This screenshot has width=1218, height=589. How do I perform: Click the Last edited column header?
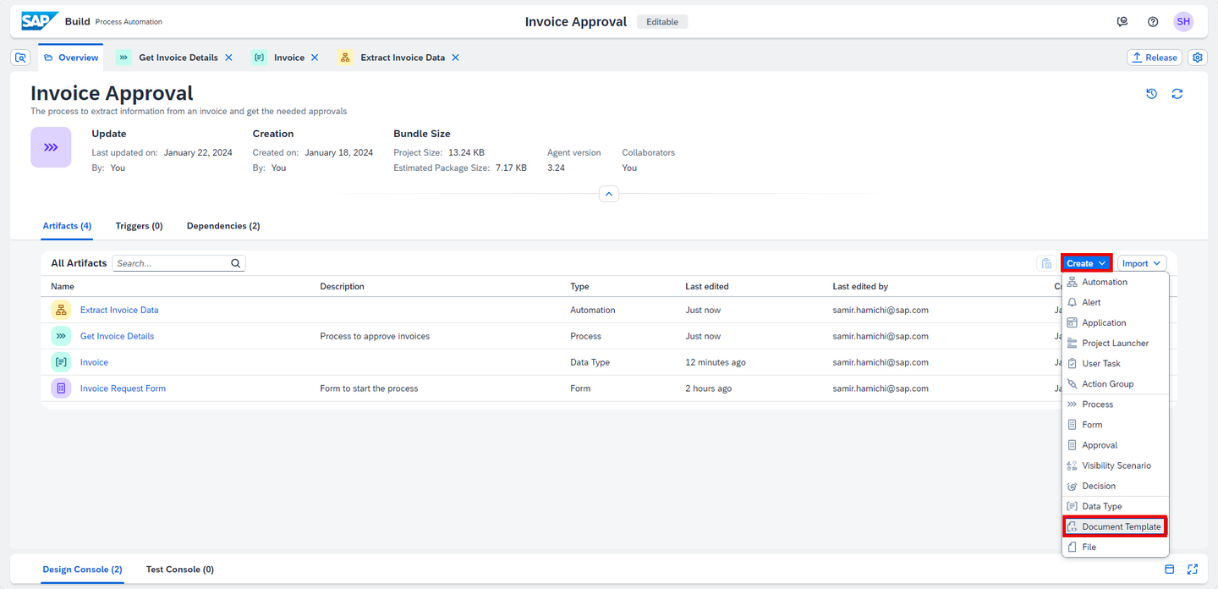(x=707, y=287)
